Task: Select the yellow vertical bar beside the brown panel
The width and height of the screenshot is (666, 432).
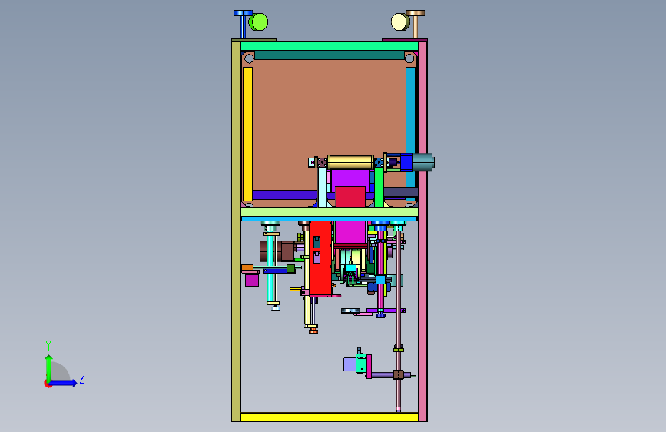Action: tap(247, 134)
